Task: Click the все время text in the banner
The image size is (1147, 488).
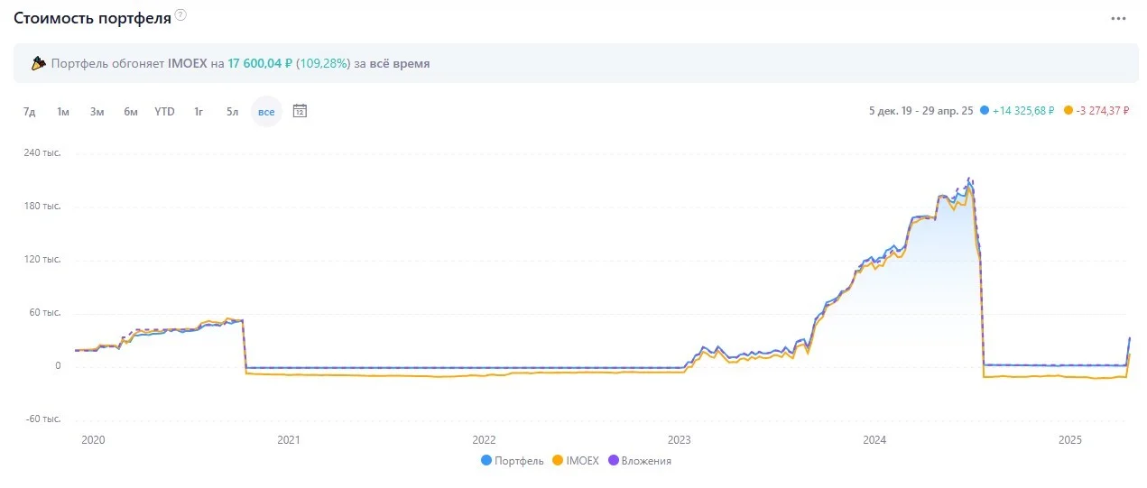Action: point(400,64)
